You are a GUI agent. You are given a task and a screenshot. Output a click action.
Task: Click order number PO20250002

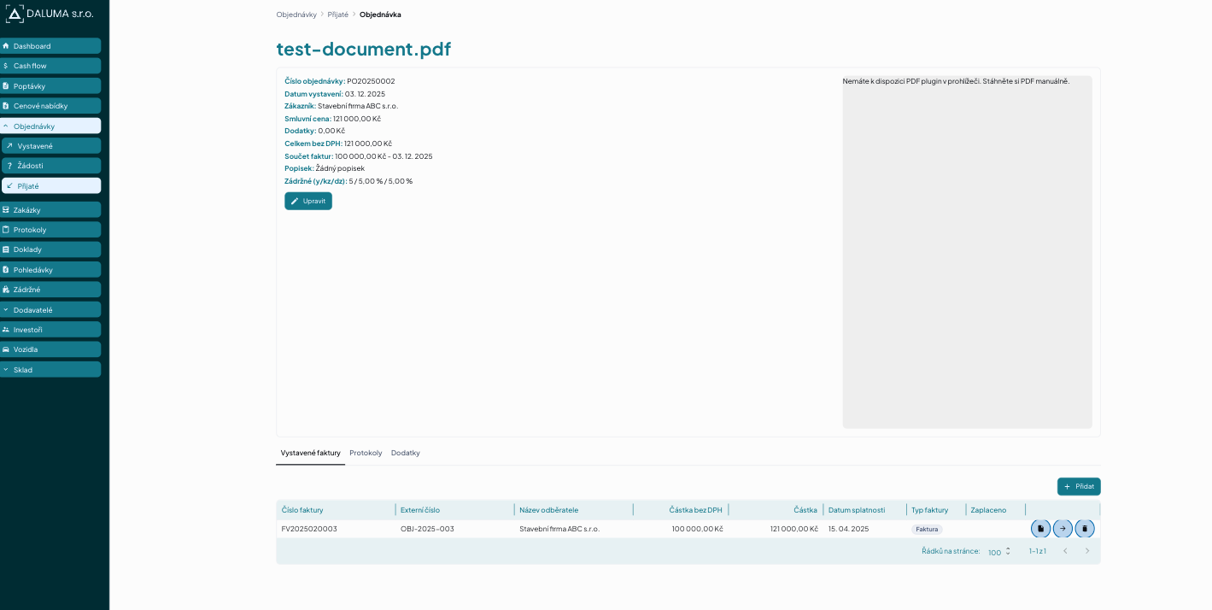click(x=371, y=81)
